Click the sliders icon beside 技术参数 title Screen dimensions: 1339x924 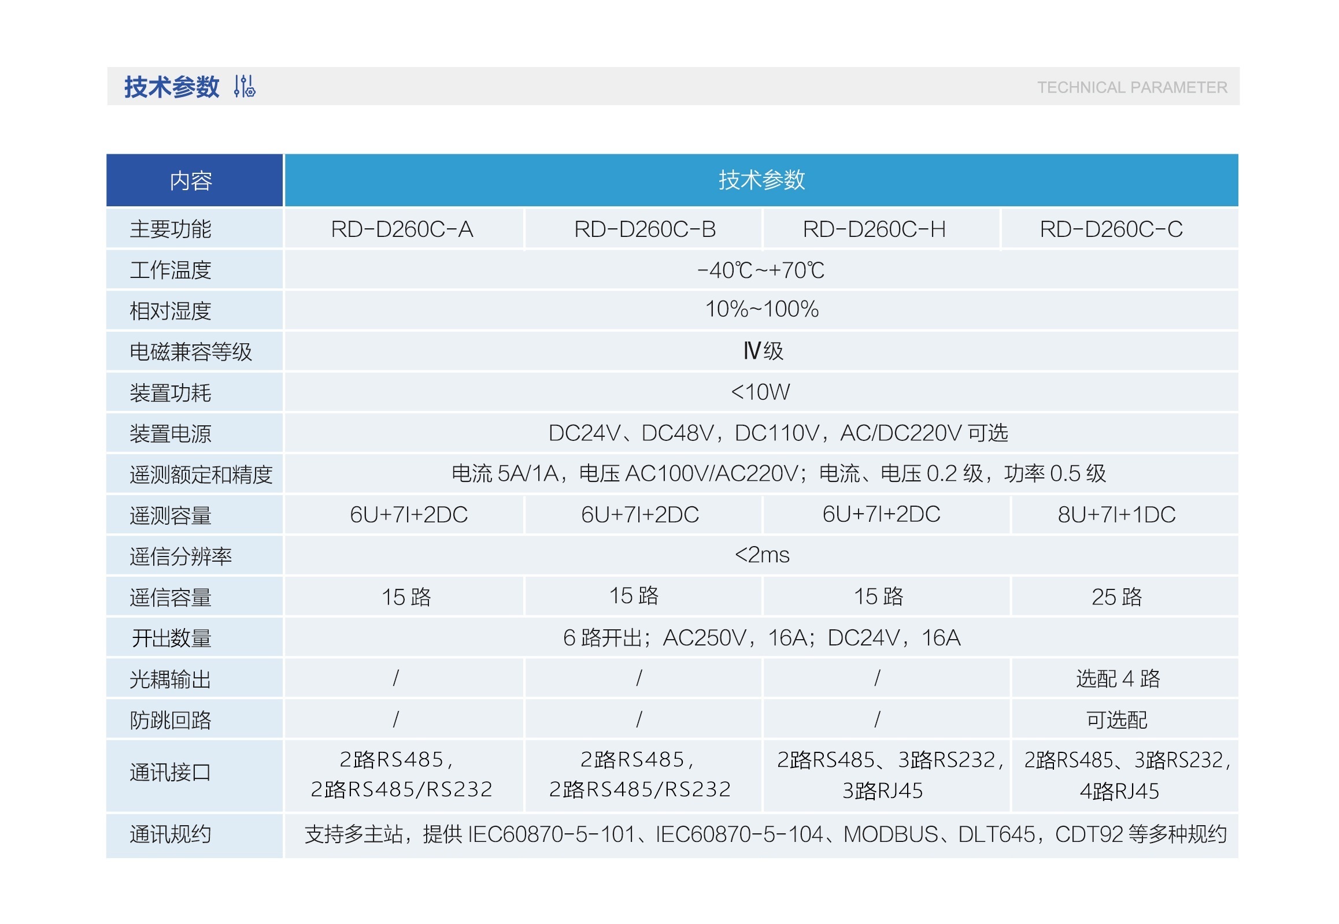(x=245, y=87)
